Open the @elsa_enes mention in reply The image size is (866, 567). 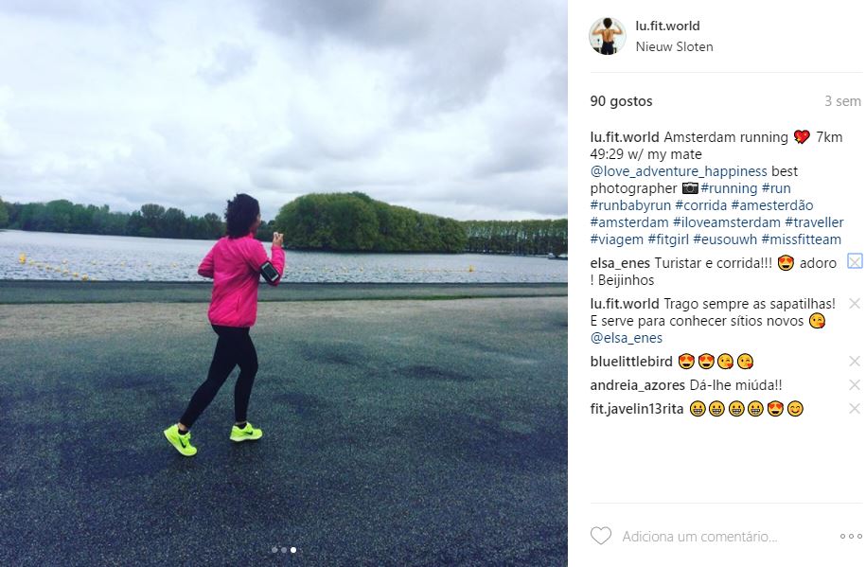[x=627, y=338]
